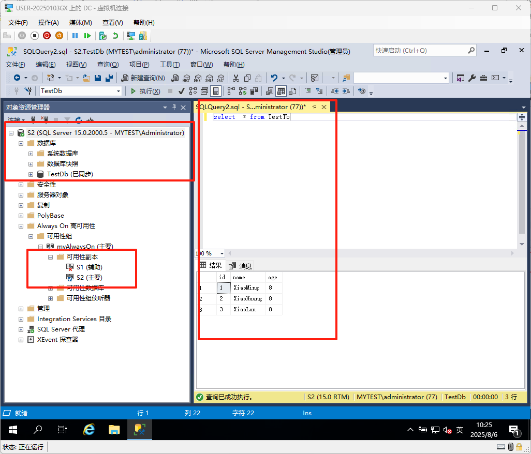Toggle Include Live Query Statistics
Image resolution: width=531 pixels, height=454 pixels.
tap(243, 91)
